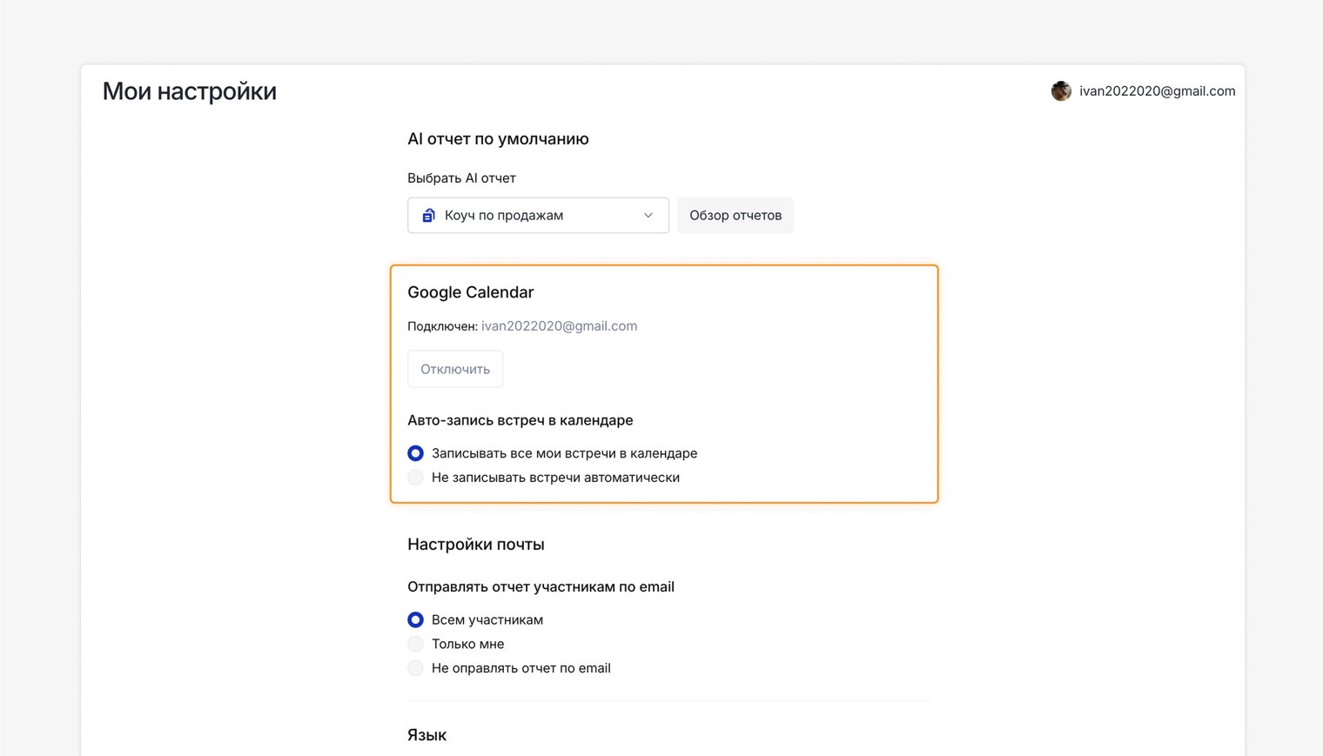Image resolution: width=1323 pixels, height=756 pixels.
Task: Click the "AI отчет по умолчанию" heading
Action: pos(498,139)
